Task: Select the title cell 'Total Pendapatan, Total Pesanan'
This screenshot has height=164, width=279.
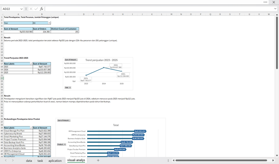Action: click(31, 17)
